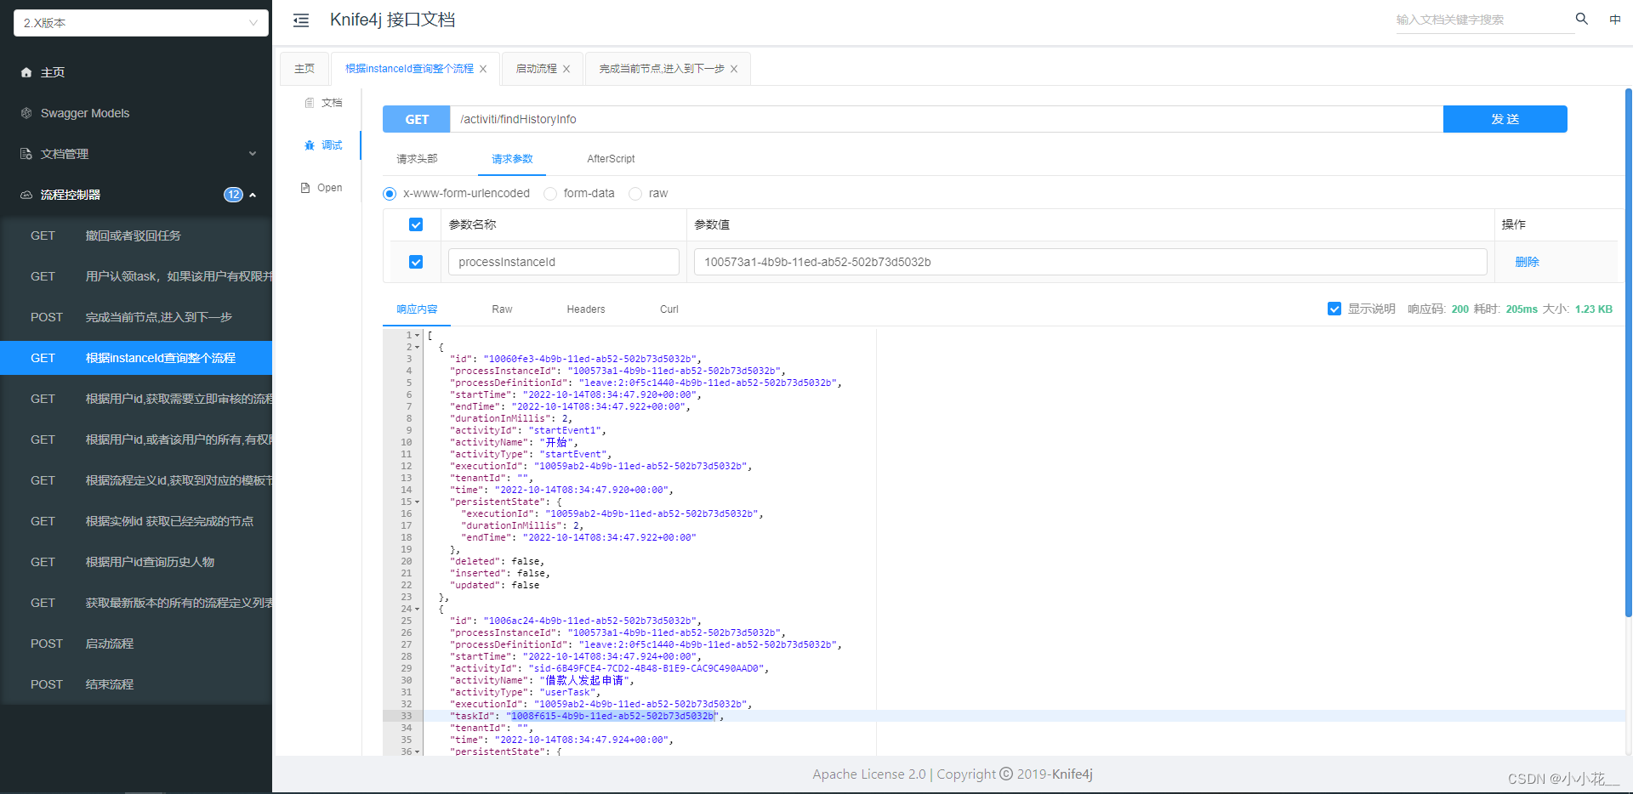
Task: Collapse JSON line 24 fold arrow
Action: [x=417, y=609]
